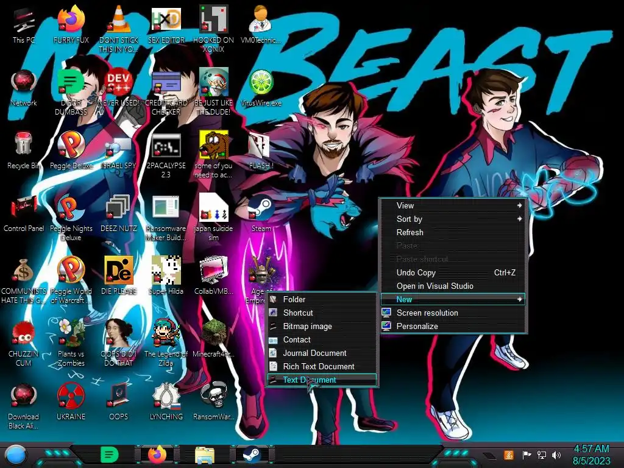Click the Super Hilda pixel icon

coord(166,276)
